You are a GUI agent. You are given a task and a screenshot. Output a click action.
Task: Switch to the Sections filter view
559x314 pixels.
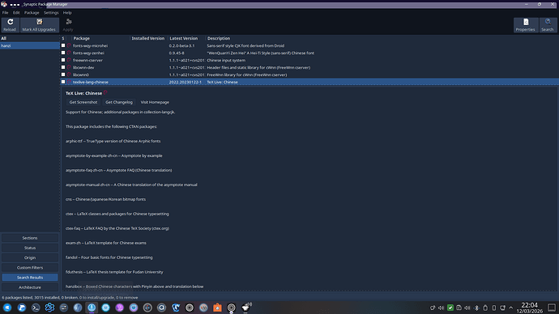click(30, 238)
